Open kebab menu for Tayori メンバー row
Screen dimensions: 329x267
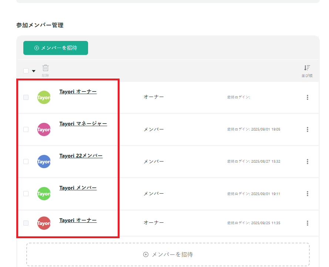pos(308,193)
